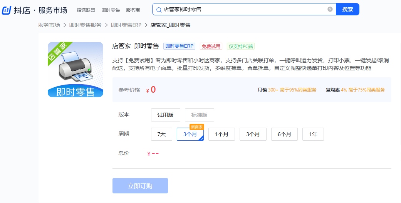Click the 立即订购 button
The image size is (401, 203).
[140, 186]
